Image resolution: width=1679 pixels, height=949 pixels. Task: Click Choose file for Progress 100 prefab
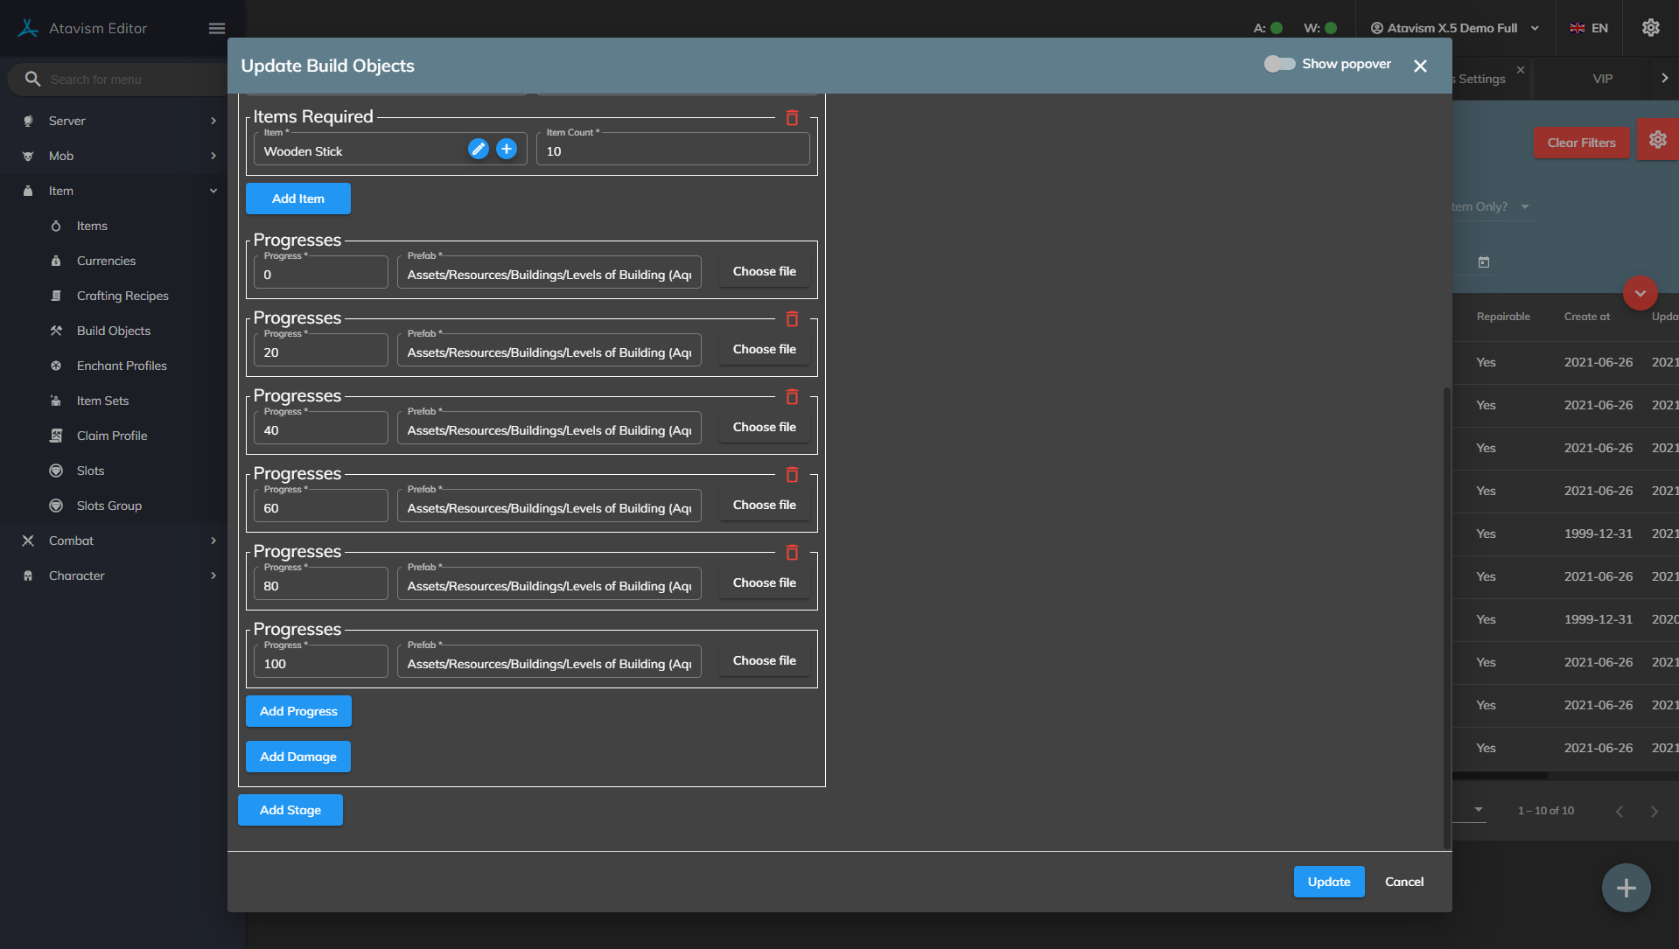coord(764,660)
